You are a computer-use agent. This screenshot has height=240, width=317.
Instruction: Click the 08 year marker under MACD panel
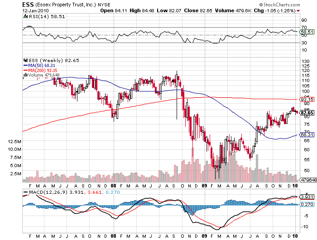(x=114, y=236)
